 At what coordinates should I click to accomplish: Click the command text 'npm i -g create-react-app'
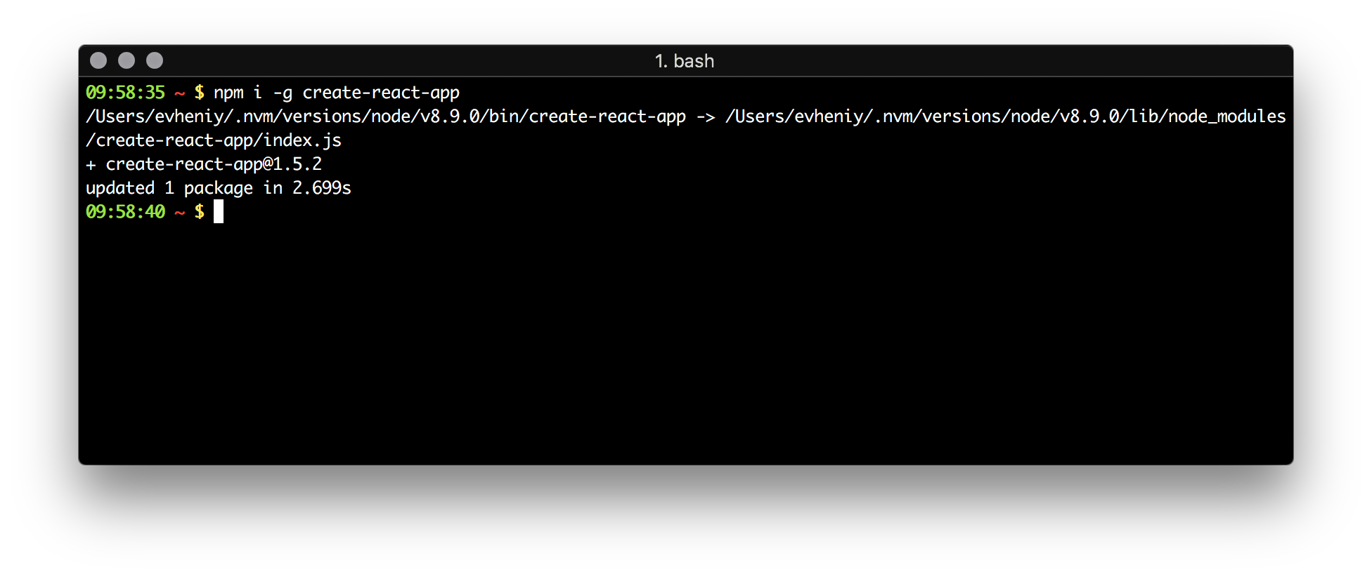336,92
